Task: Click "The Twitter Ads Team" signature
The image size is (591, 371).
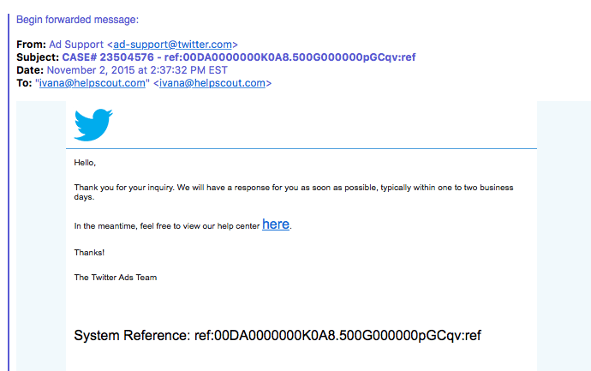Action: 116,278
